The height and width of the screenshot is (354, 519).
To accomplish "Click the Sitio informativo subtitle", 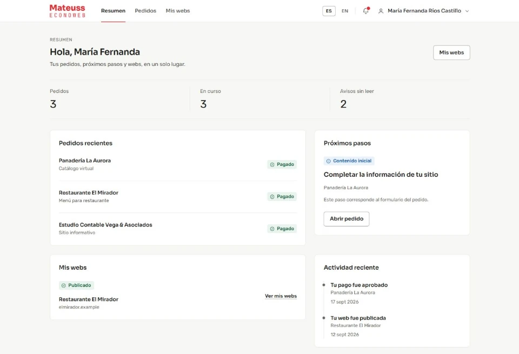I will [x=77, y=232].
